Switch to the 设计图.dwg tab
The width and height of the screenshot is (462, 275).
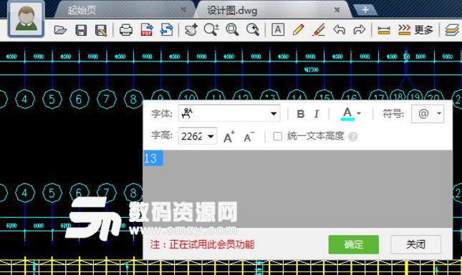point(232,11)
